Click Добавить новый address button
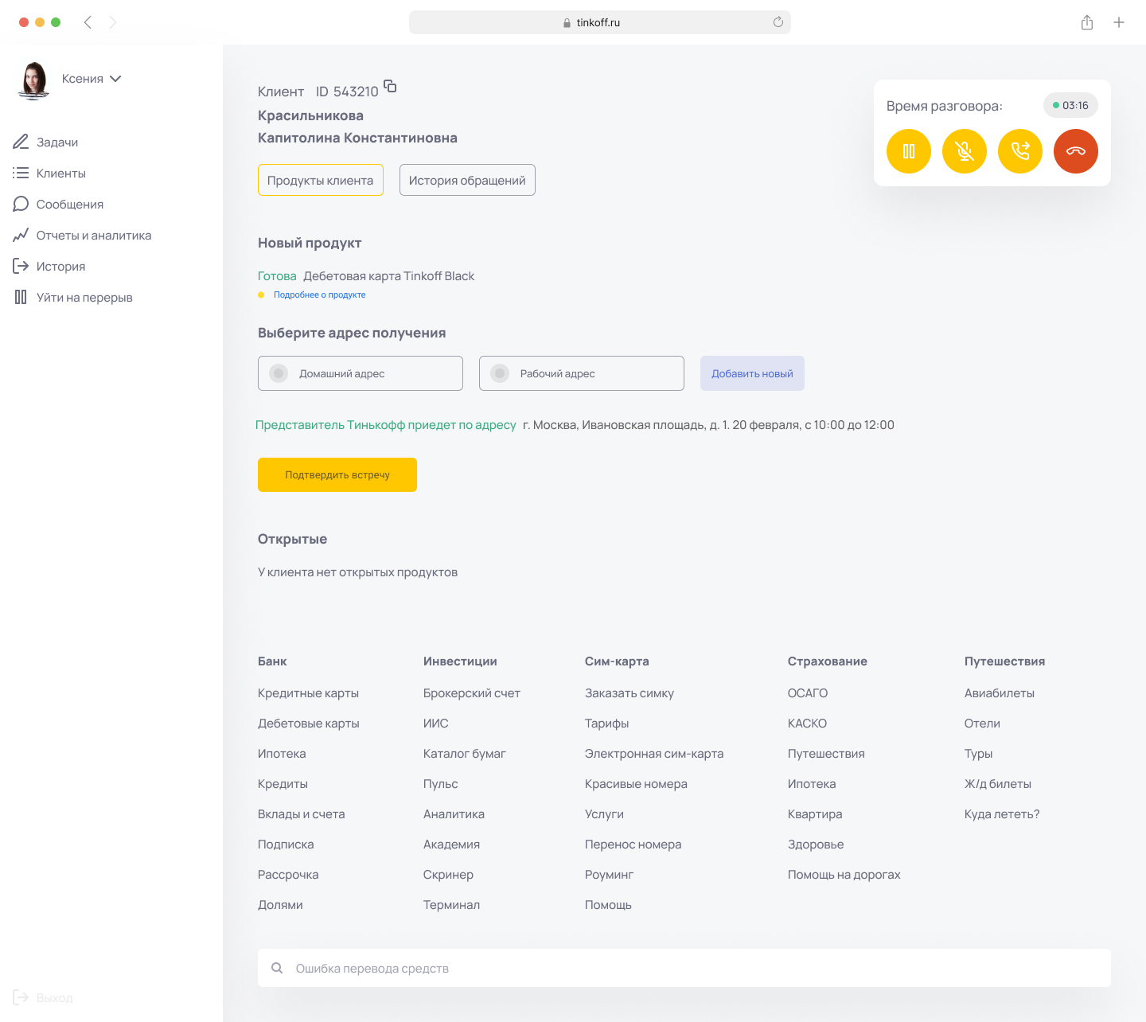 tap(752, 373)
